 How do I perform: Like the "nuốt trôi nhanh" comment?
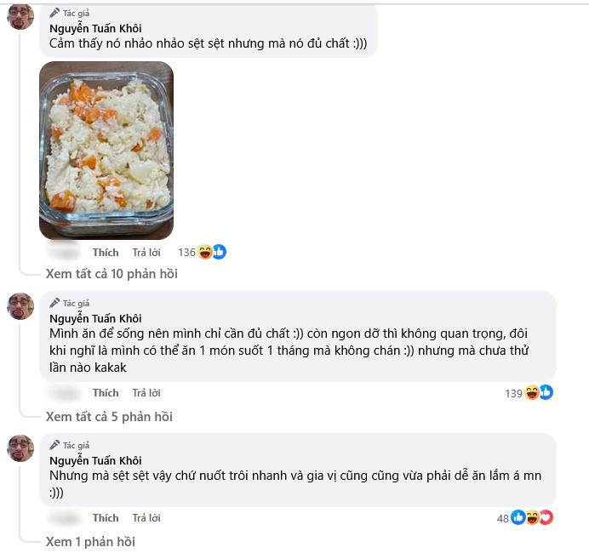click(x=106, y=518)
